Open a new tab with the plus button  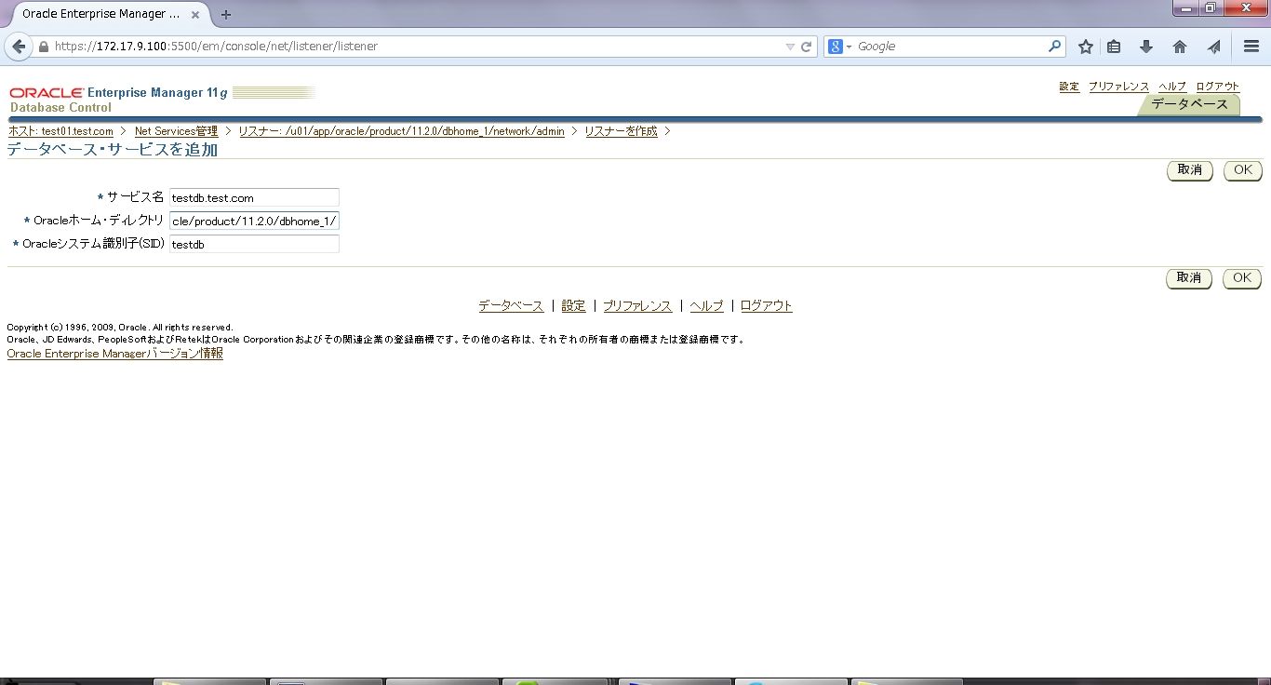tap(226, 15)
